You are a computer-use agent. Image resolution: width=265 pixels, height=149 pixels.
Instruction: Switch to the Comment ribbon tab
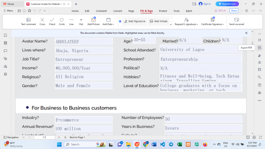101,11
